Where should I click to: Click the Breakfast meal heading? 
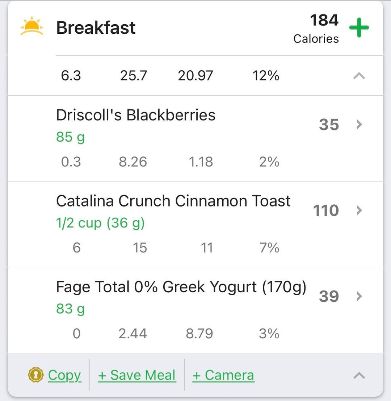click(x=96, y=28)
